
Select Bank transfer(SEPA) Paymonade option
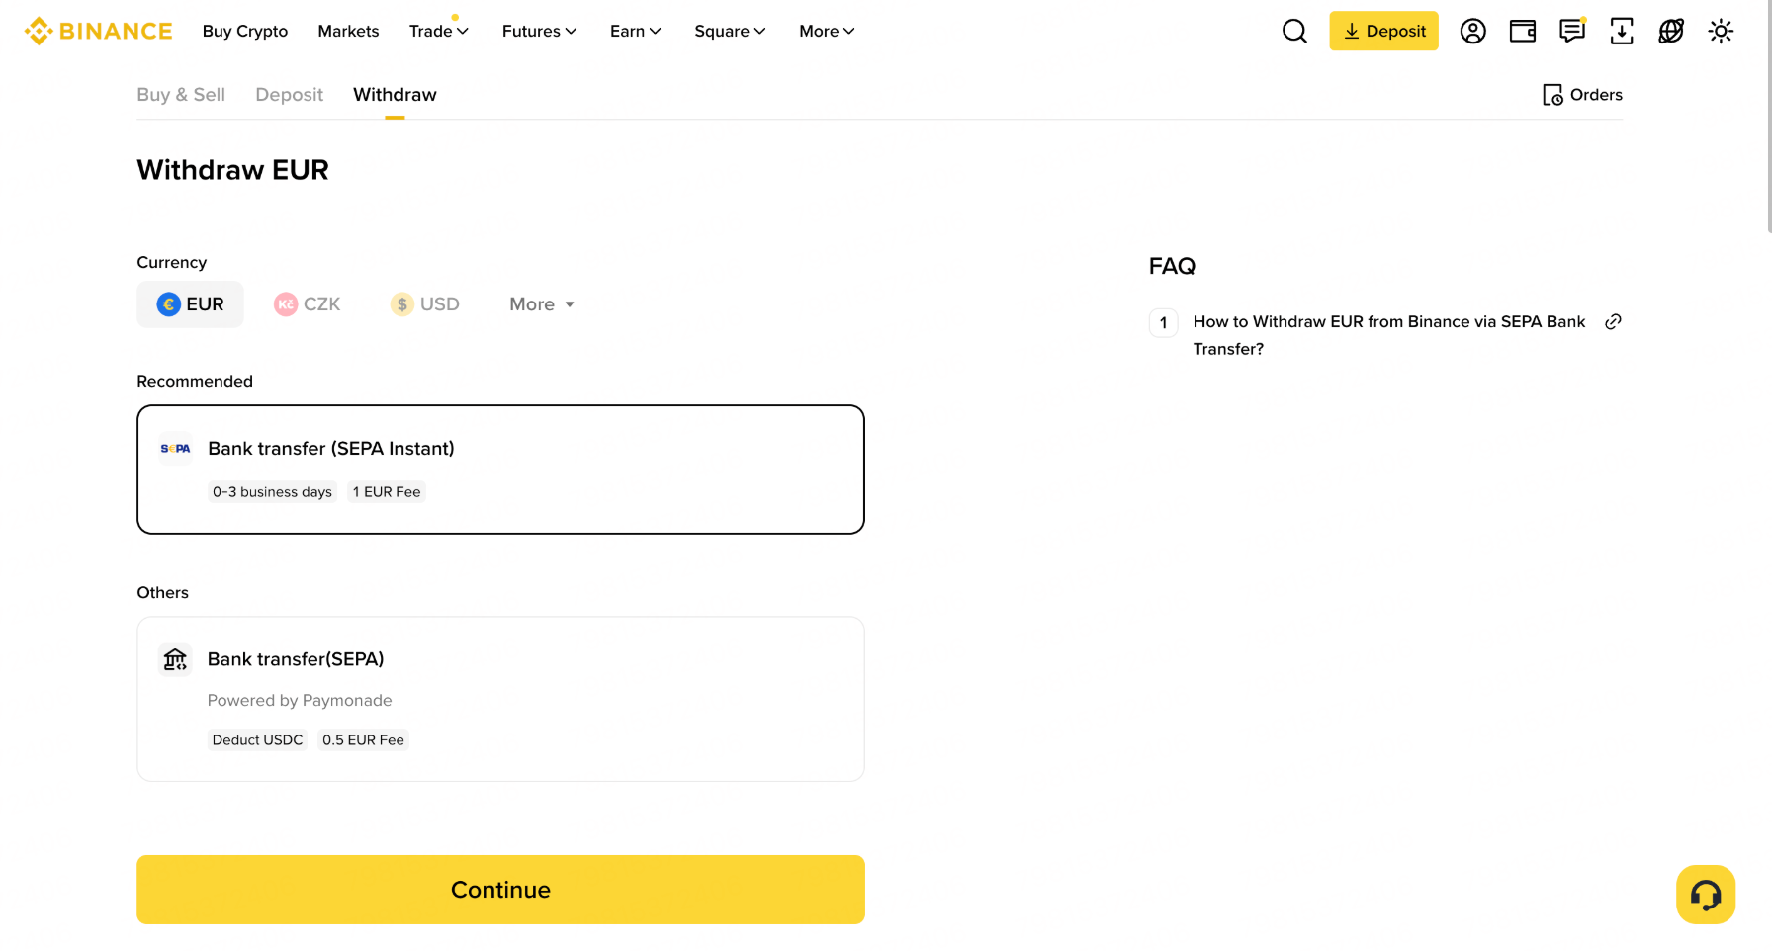click(500, 699)
